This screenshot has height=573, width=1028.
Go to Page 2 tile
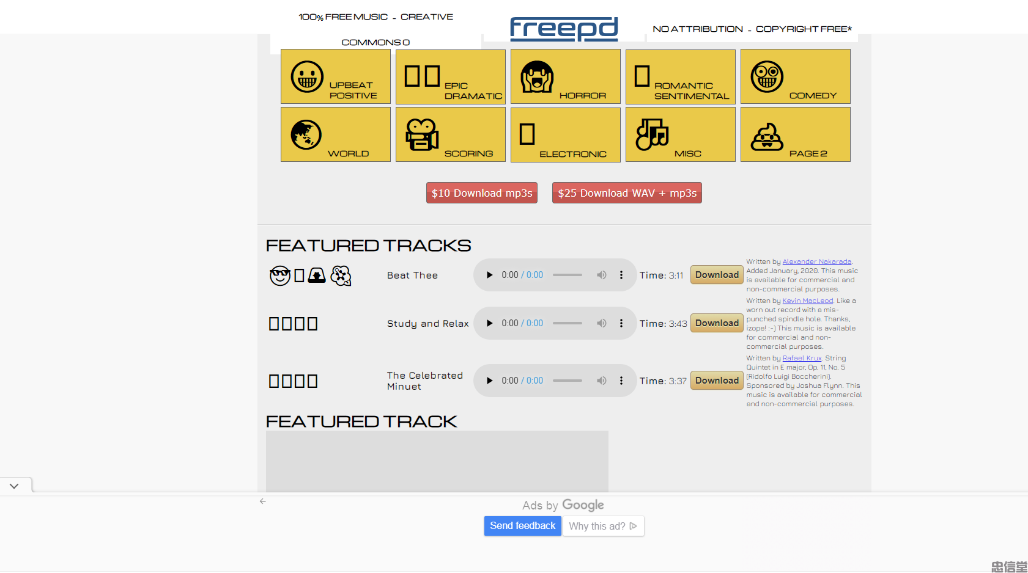tap(795, 134)
